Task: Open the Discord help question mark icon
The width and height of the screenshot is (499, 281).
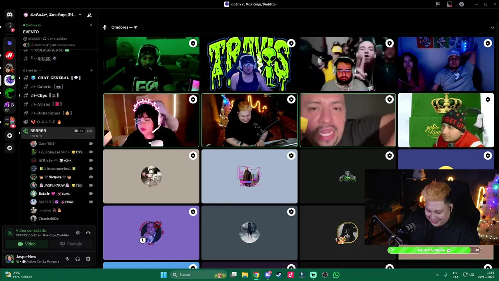Action: (x=462, y=4)
